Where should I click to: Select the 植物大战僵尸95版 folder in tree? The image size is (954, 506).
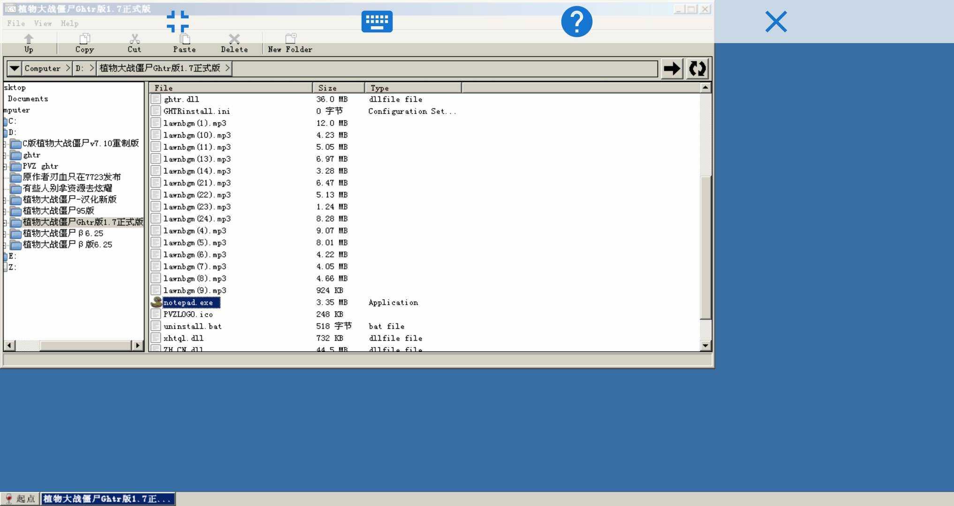tap(58, 211)
